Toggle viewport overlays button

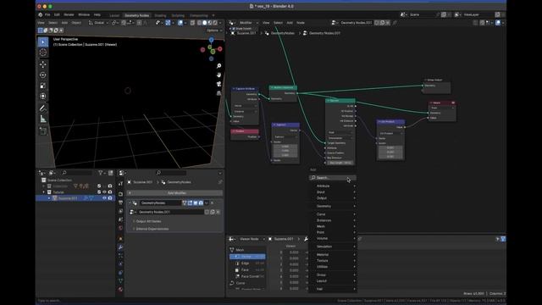pos(180,23)
